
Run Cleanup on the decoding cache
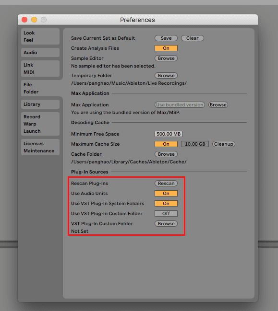click(x=224, y=144)
